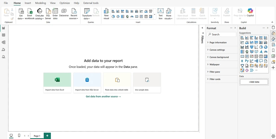Expand the Filter pane section
The width and height of the screenshot is (276, 139).
(222, 72)
